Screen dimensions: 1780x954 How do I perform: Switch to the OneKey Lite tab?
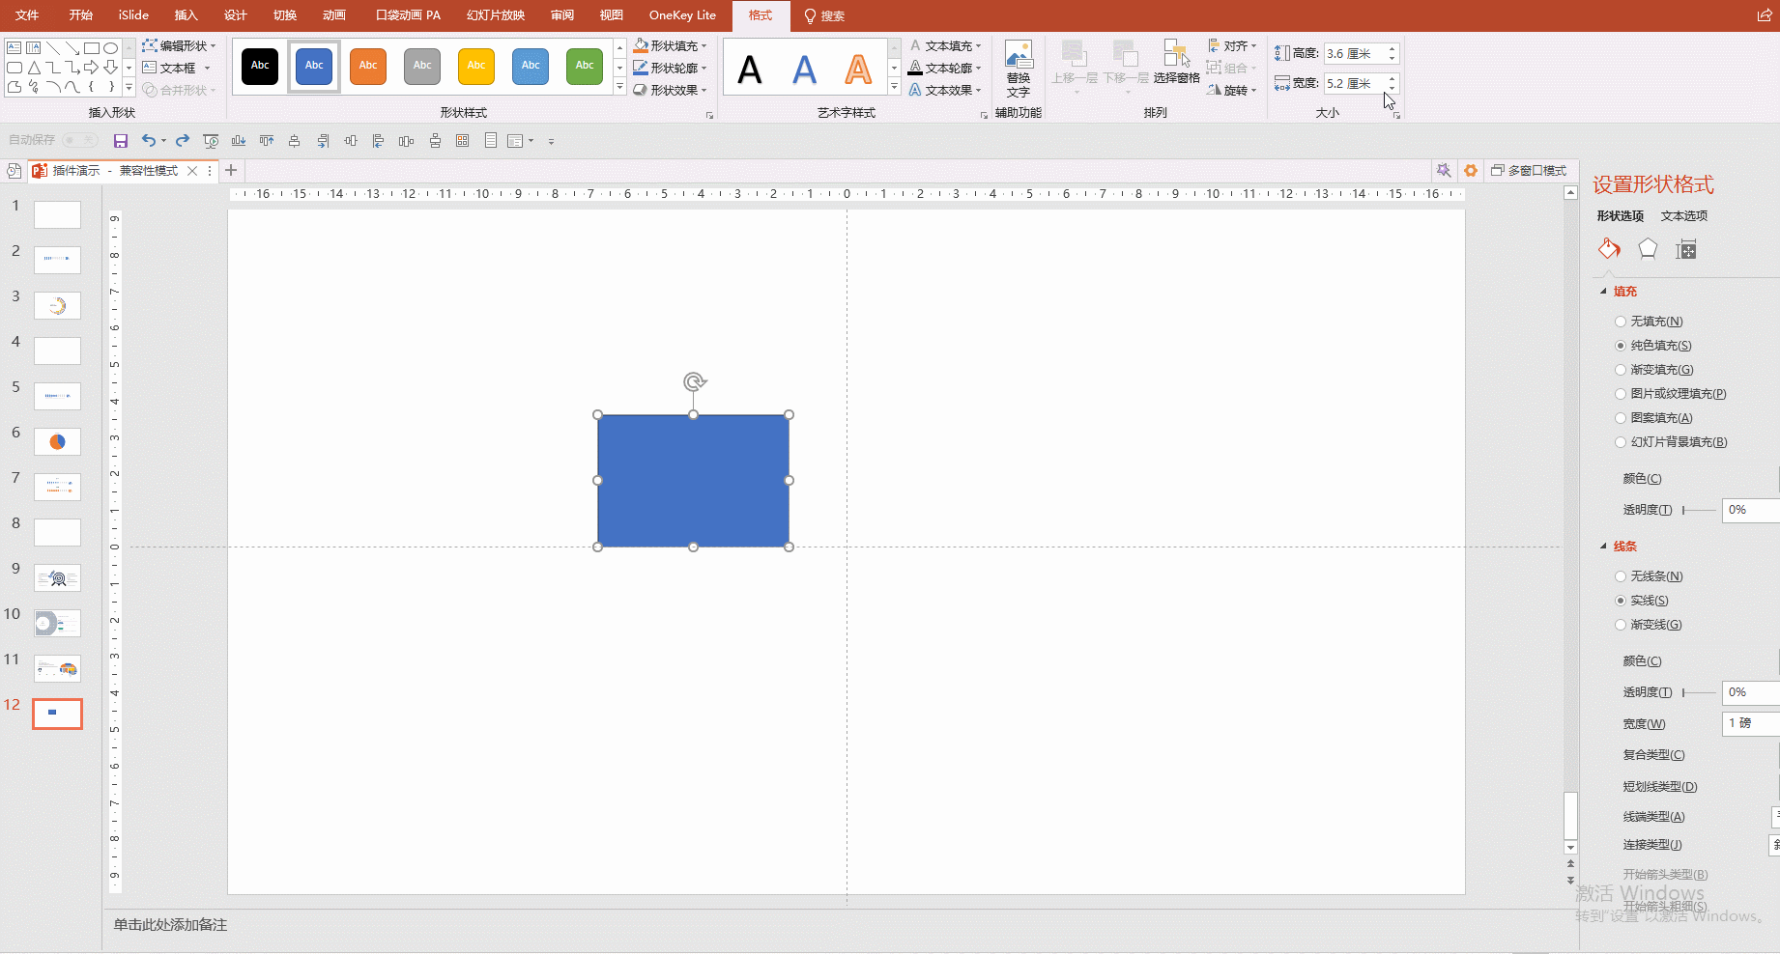(x=682, y=15)
